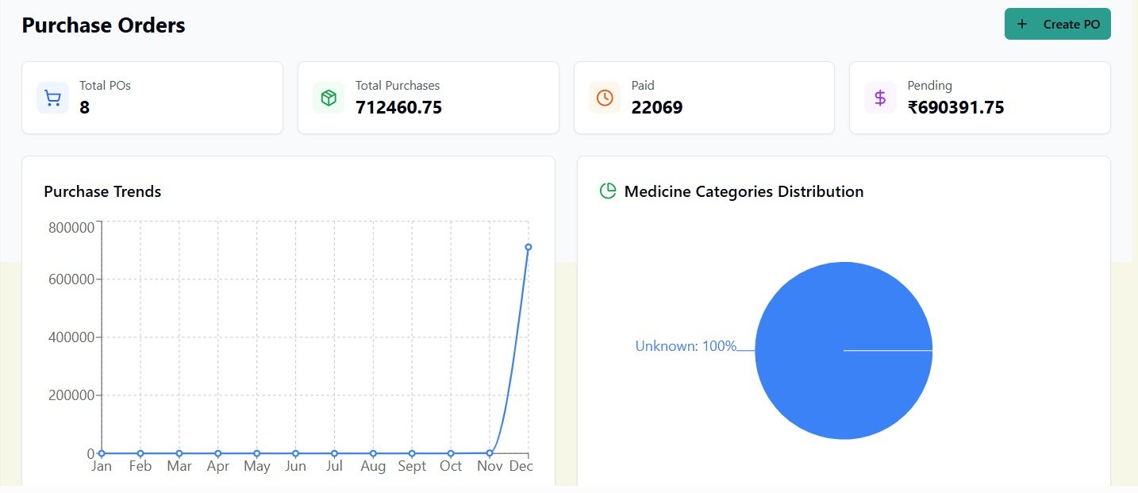Select the Total POs summary card
This screenshot has width=1138, height=493.
[152, 98]
